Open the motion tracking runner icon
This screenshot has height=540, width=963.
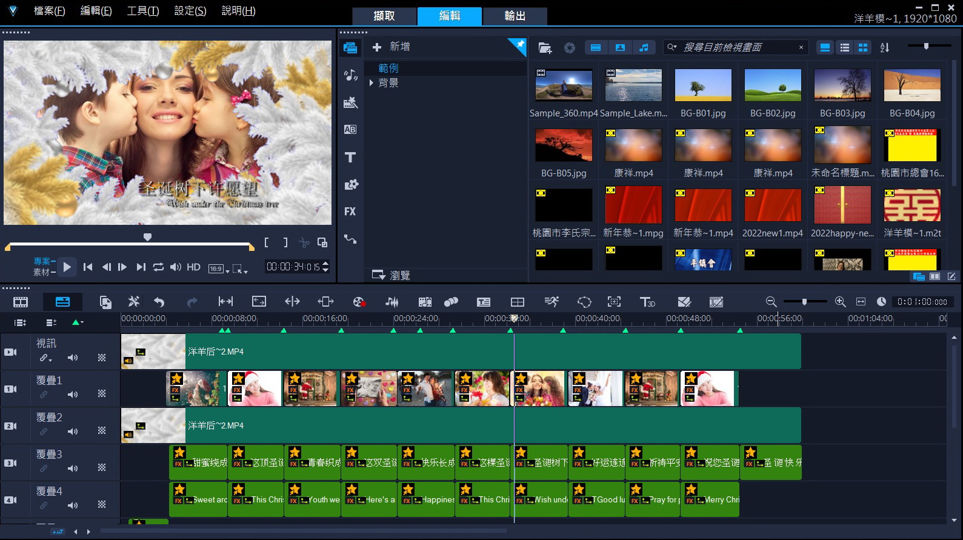point(551,302)
